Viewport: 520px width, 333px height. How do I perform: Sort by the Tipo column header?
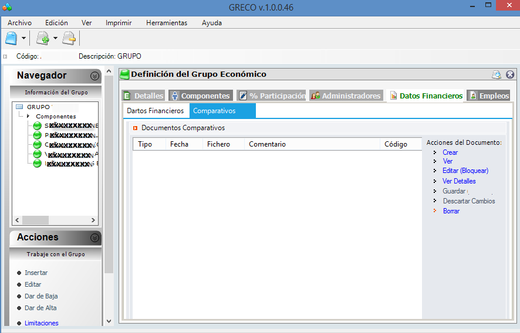click(x=149, y=144)
